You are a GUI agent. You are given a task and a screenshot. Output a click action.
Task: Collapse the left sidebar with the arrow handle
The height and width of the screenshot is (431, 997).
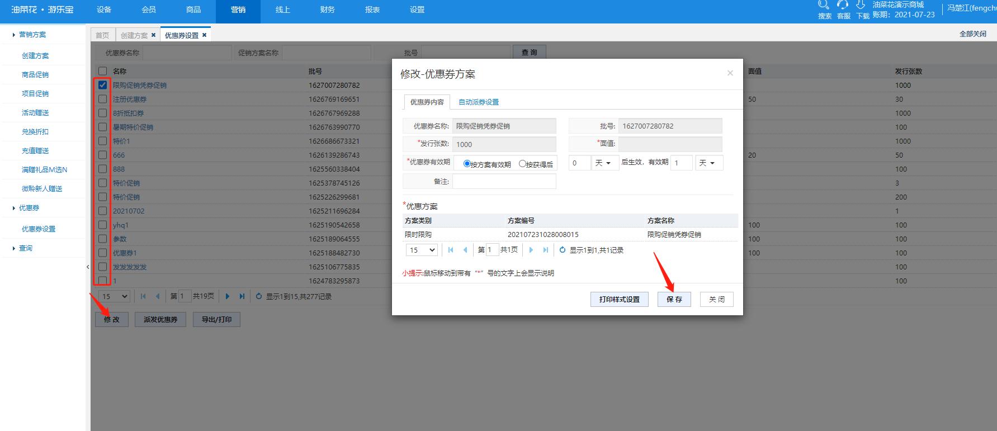[88, 267]
